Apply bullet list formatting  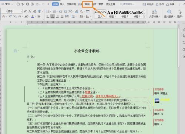pyautogui.click(x=48, y=11)
